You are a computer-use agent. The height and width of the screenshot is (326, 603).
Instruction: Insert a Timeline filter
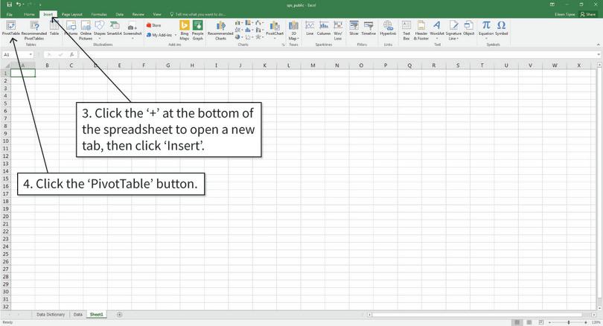[x=368, y=28]
